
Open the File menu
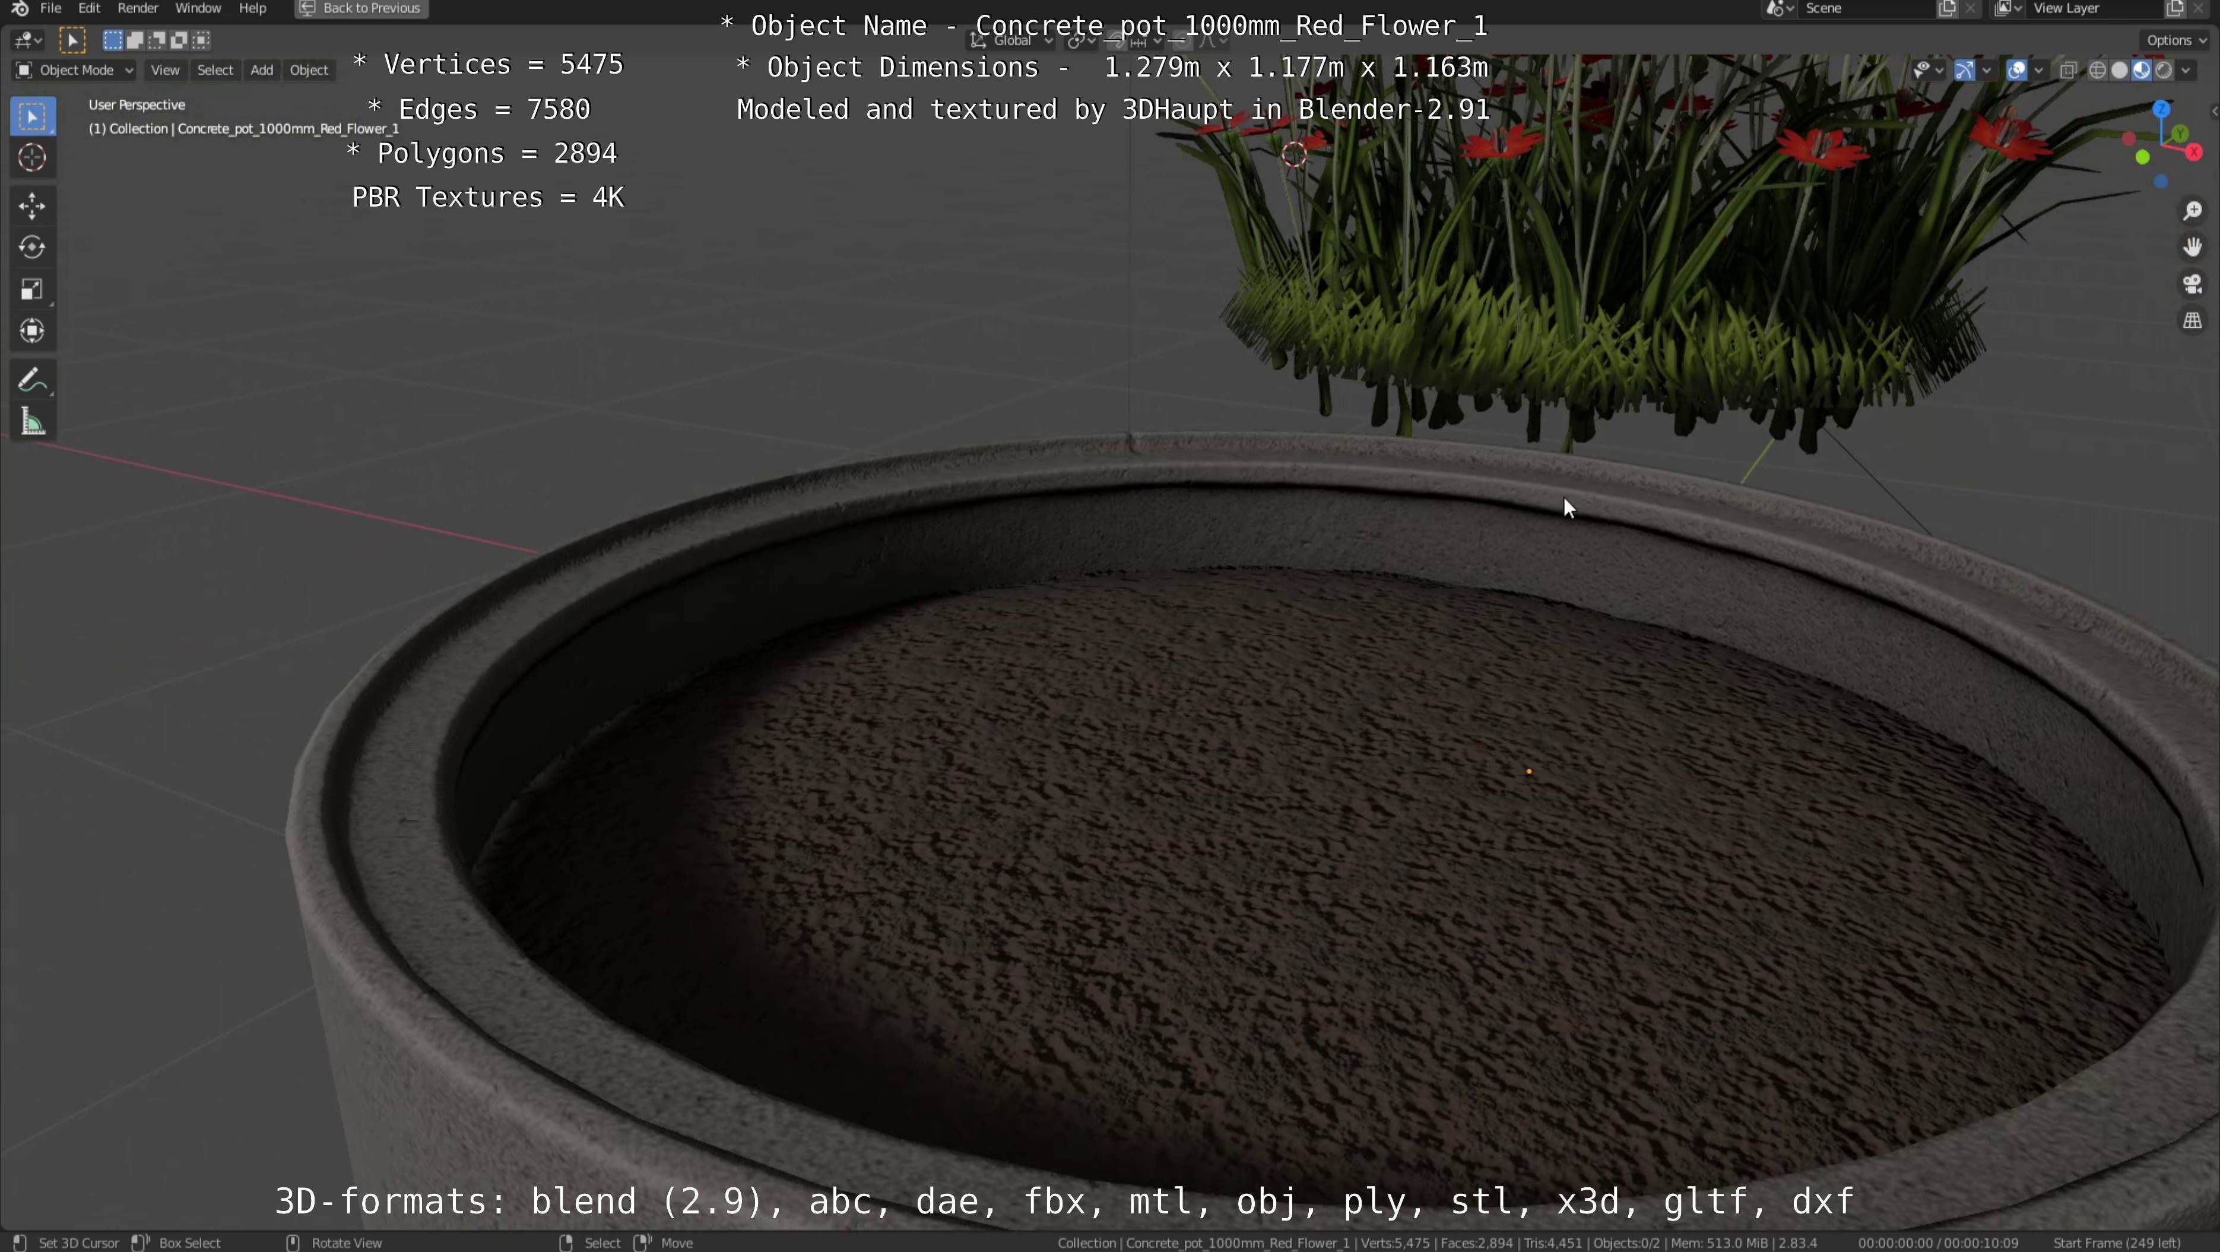click(x=51, y=9)
